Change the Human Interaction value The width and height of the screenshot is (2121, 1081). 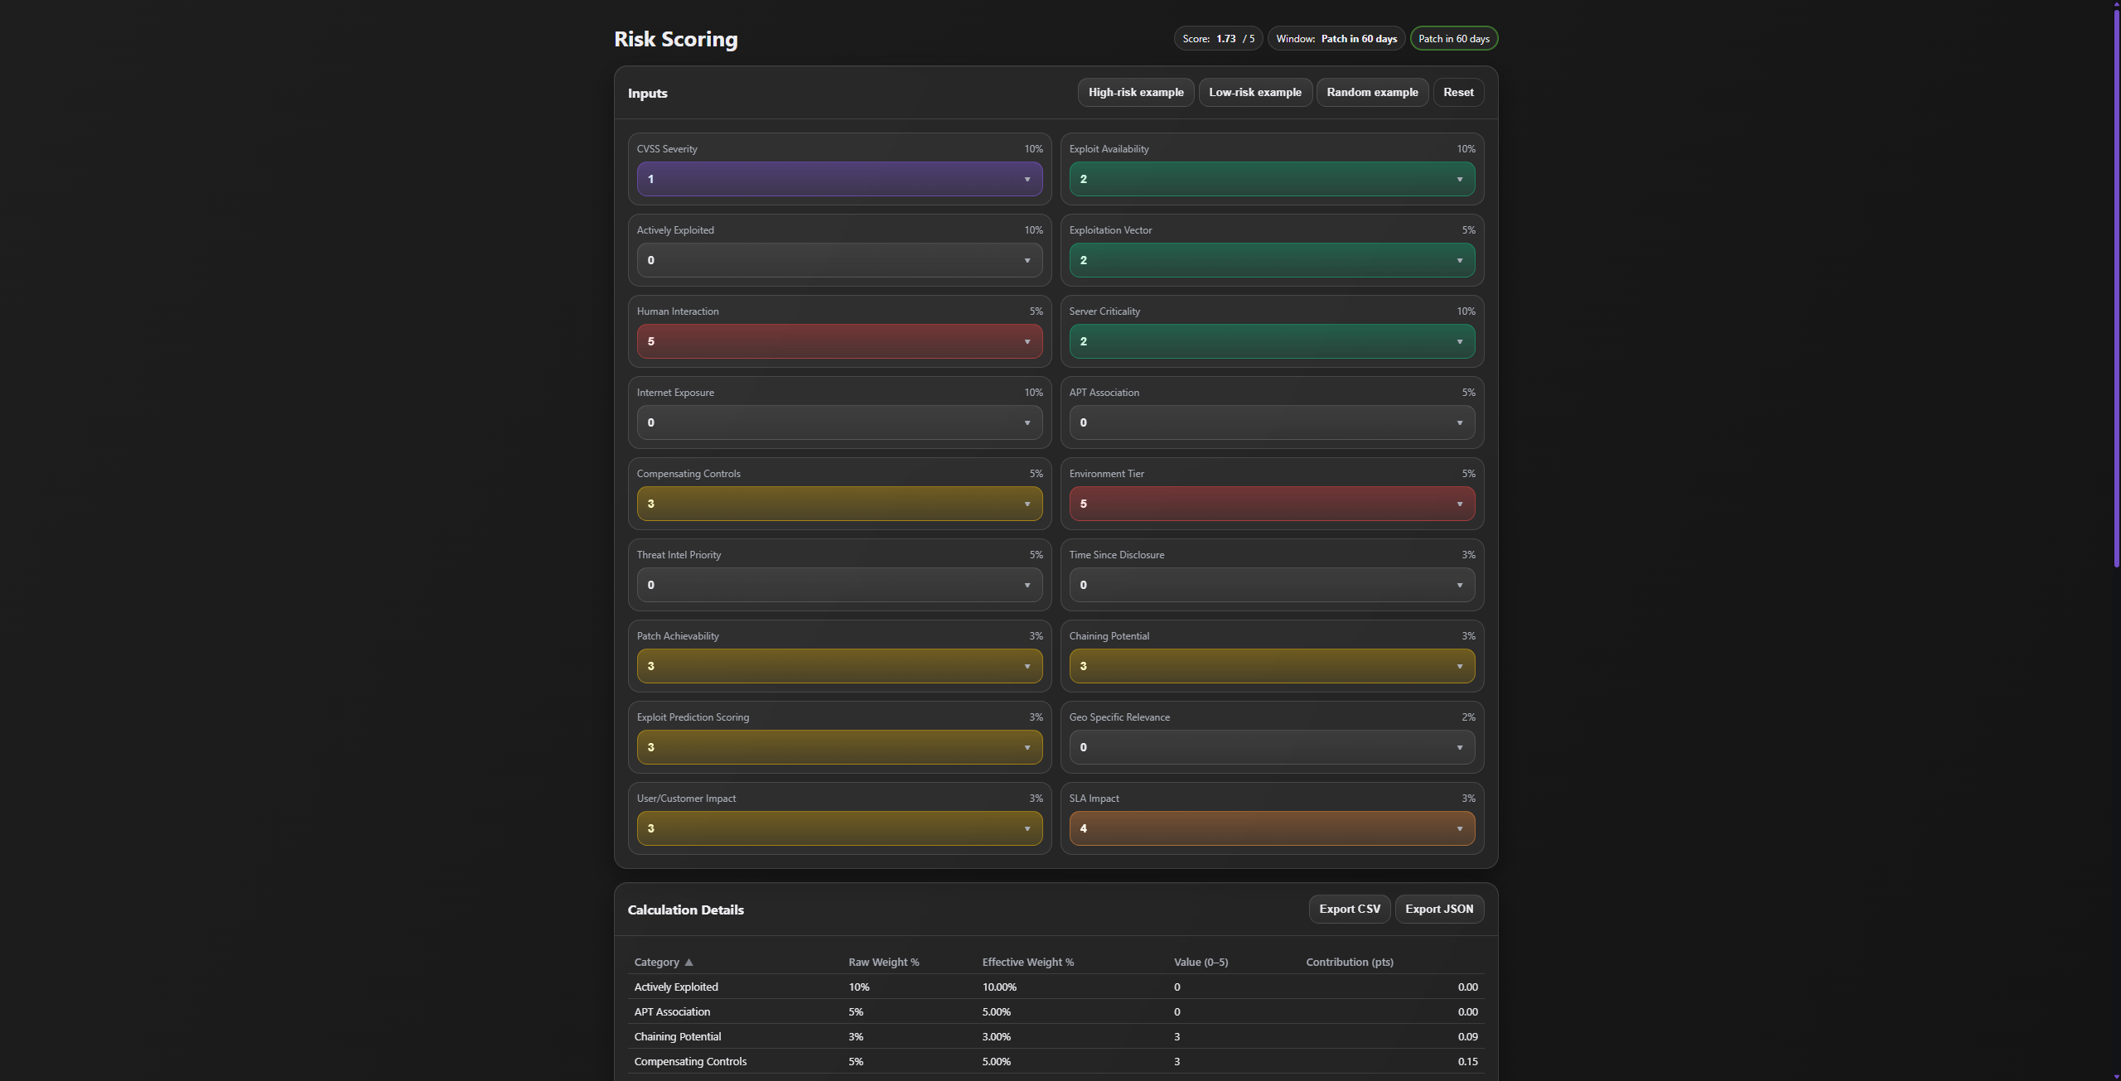838,341
